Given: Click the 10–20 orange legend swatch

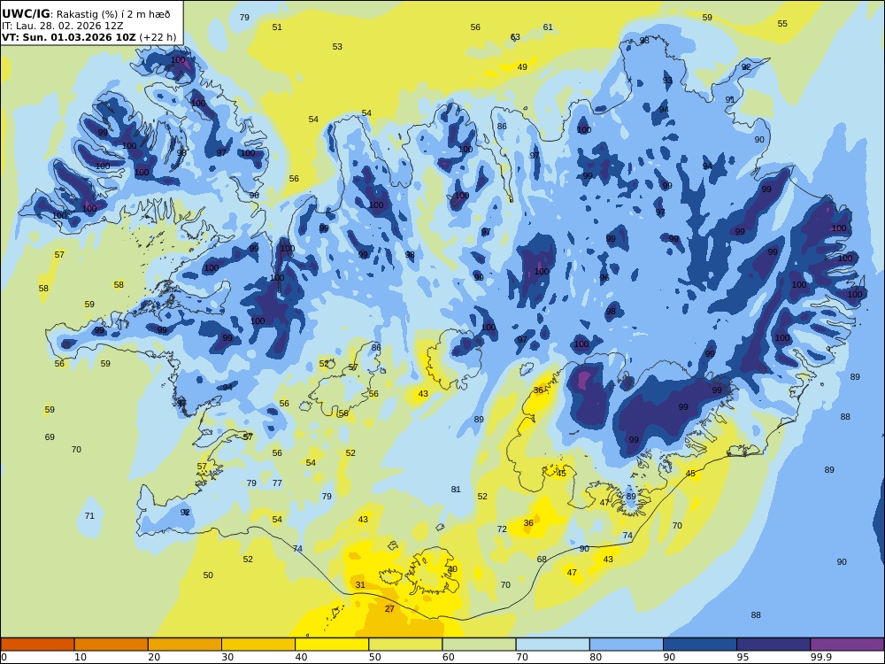Looking at the screenshot, I should pos(112,645).
